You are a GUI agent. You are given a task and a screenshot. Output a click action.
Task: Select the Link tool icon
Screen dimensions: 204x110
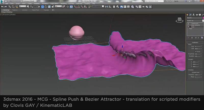[x=10, y=7]
